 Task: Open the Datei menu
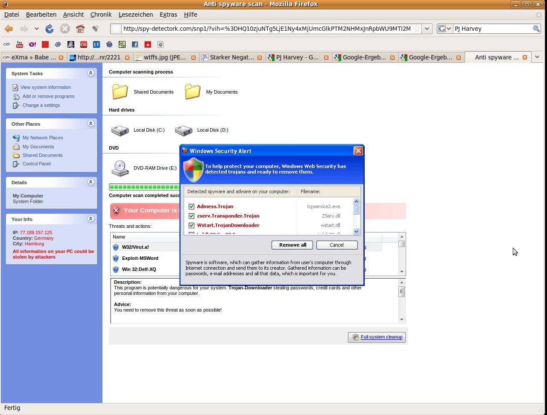click(12, 15)
